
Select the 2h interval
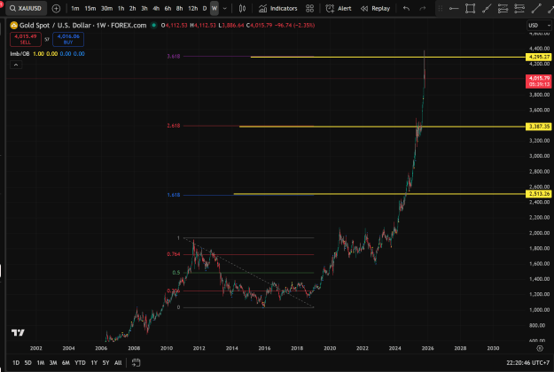tap(132, 9)
